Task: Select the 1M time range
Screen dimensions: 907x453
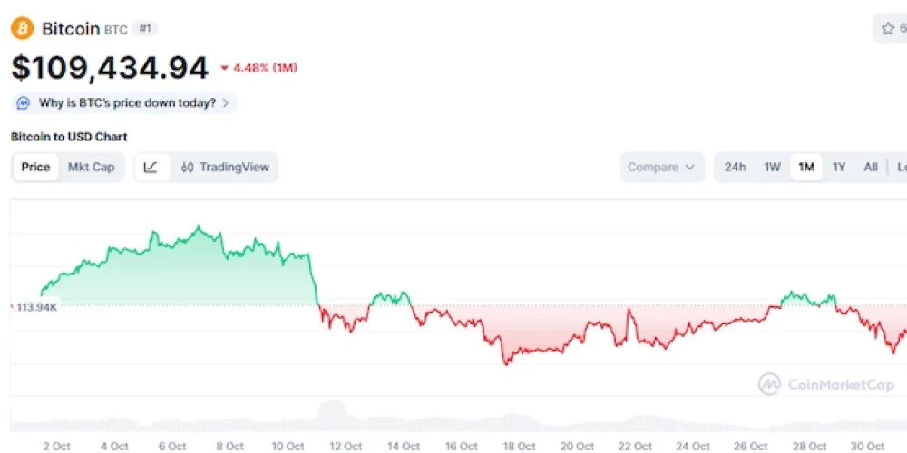Action: 805,167
